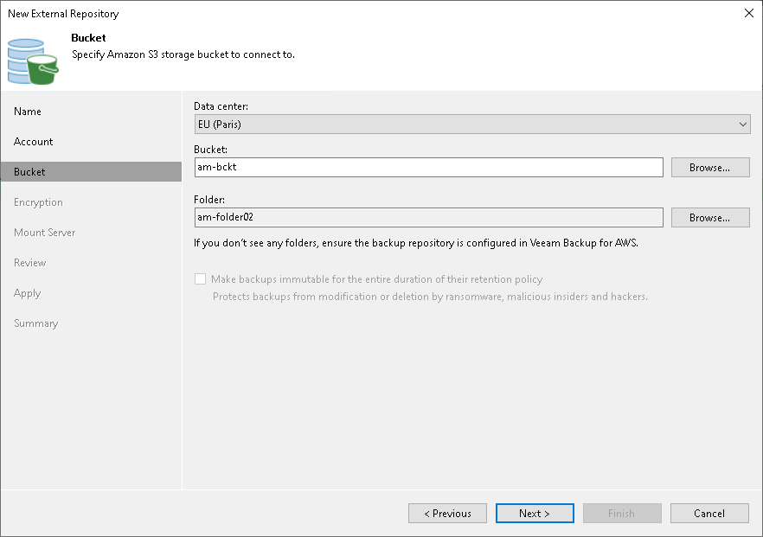Go to the Name wizard step

pyautogui.click(x=28, y=112)
